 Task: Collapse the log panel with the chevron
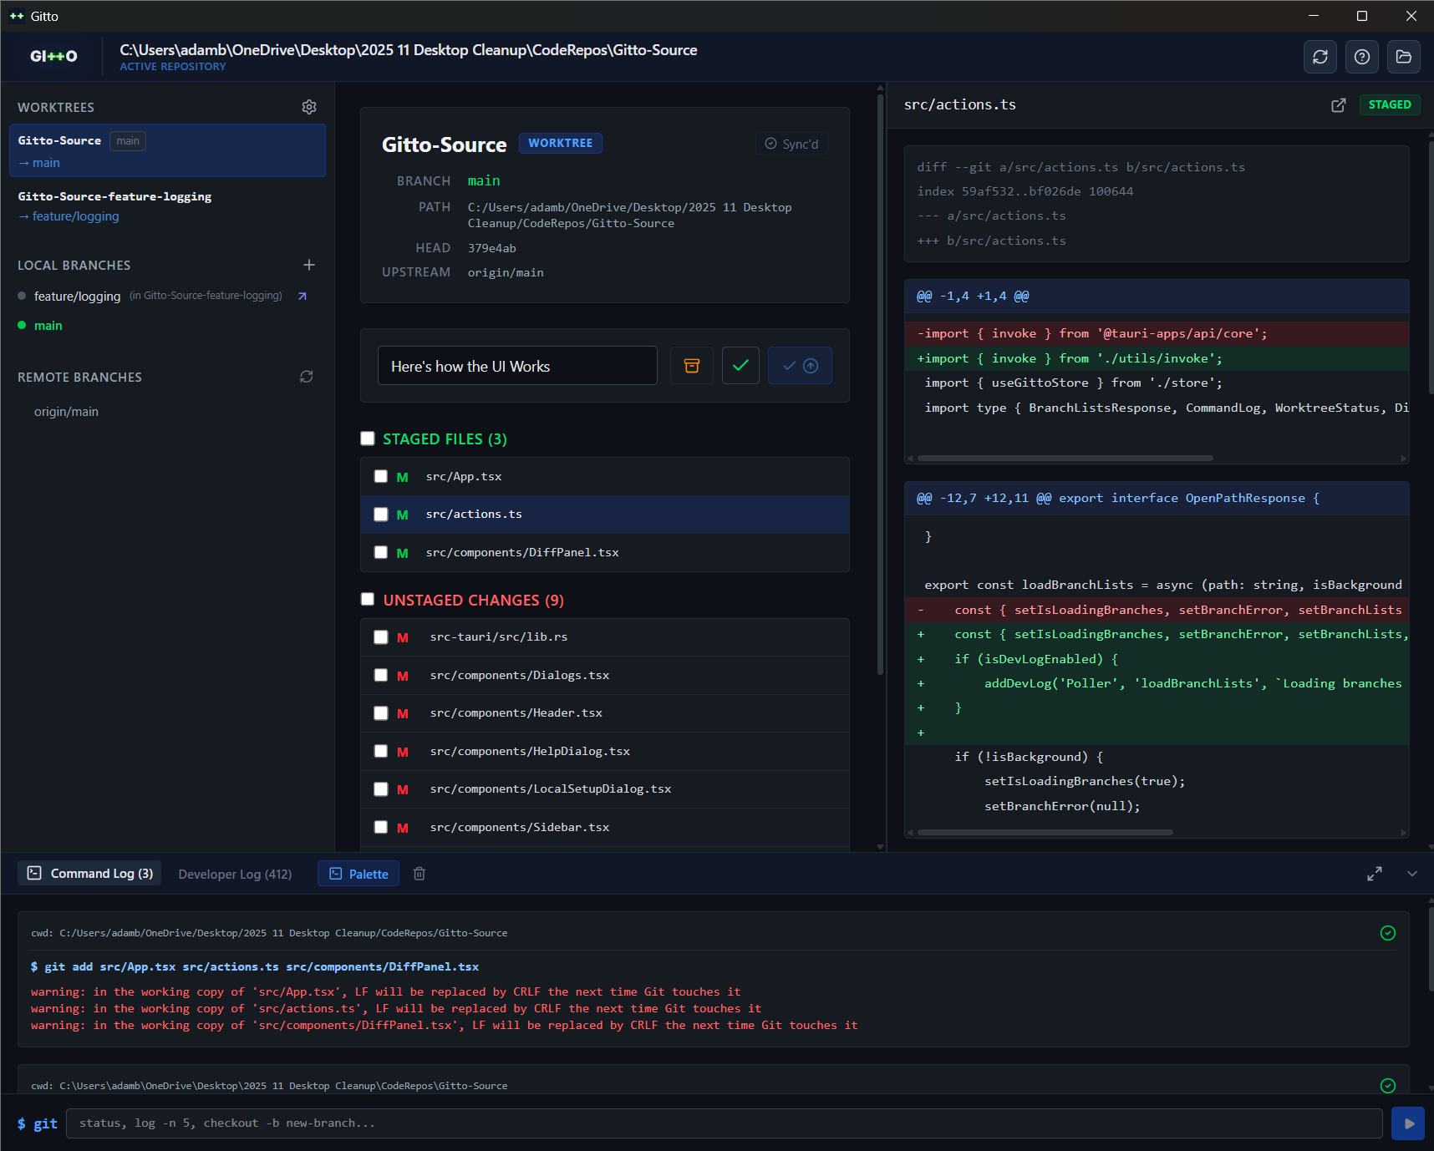pyautogui.click(x=1411, y=873)
